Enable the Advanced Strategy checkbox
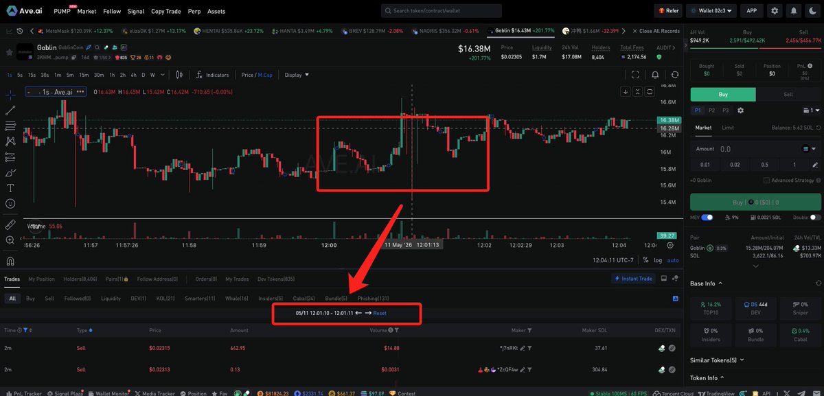The width and height of the screenshot is (824, 396). pyautogui.click(x=766, y=180)
